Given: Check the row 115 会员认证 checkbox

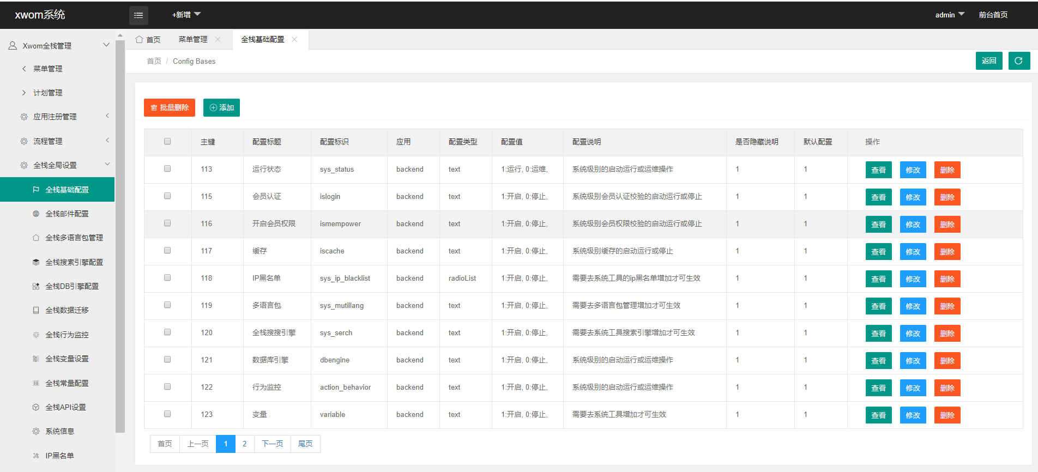Looking at the screenshot, I should (167, 196).
